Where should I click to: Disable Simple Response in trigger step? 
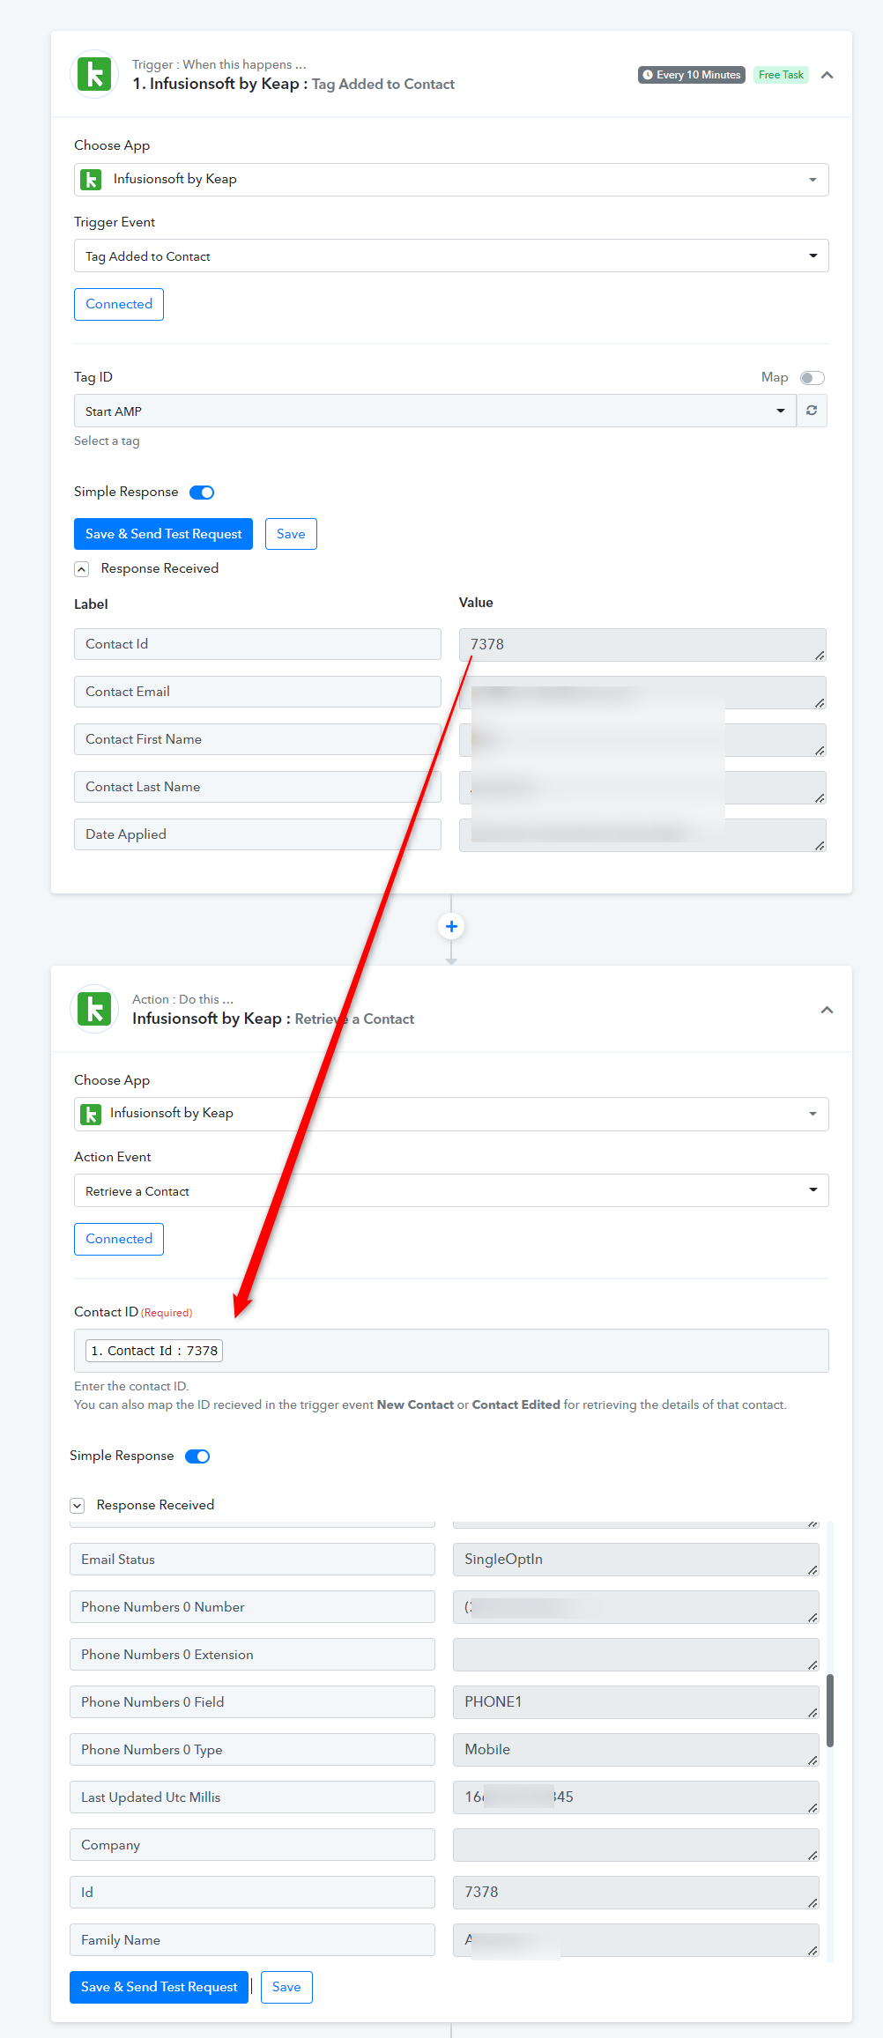point(202,493)
